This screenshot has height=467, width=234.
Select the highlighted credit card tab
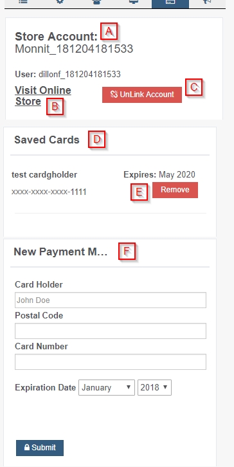(170, 2)
